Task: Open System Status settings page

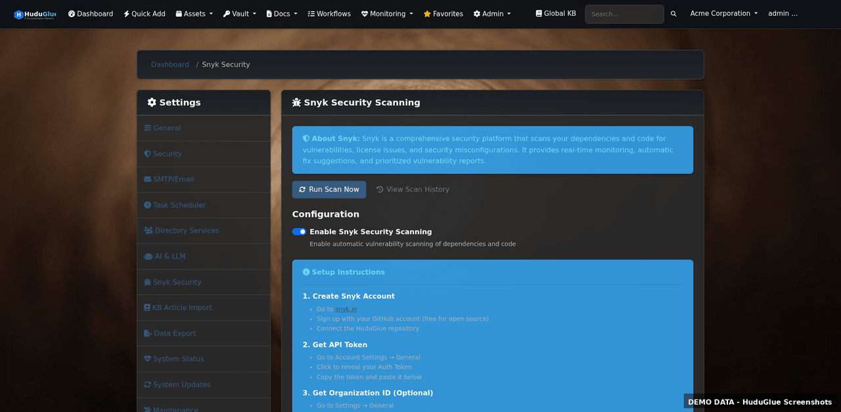Action: 204,359
